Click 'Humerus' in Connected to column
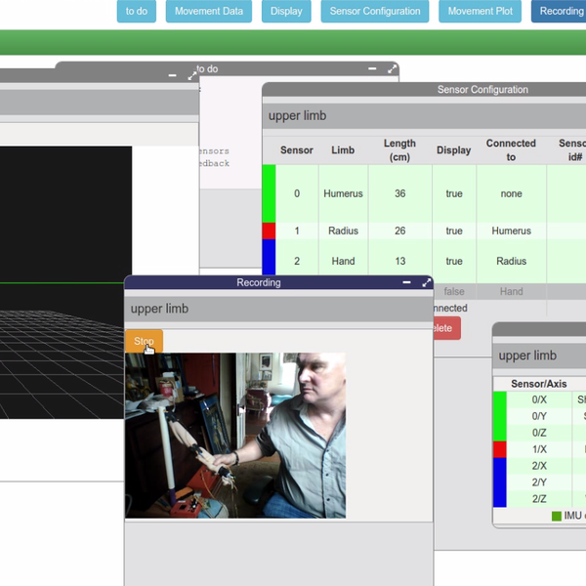Screen dimensions: 586x586 tap(511, 230)
